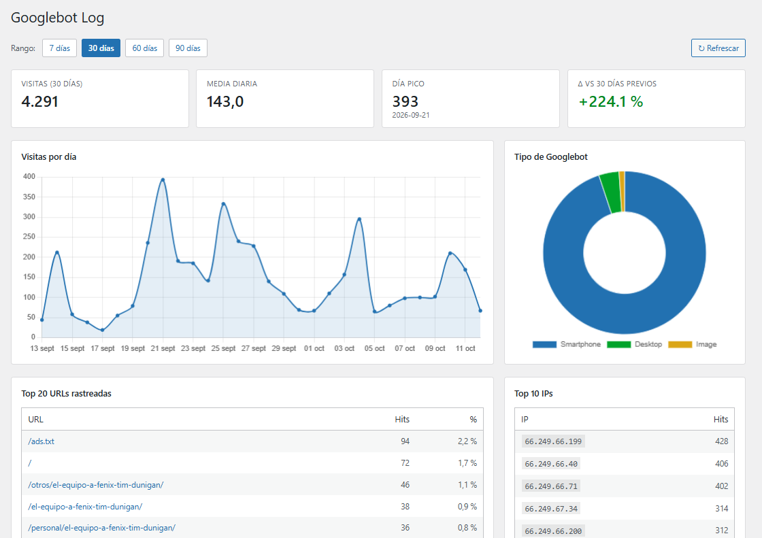This screenshot has height=538, width=762.
Task: Click the Googlebot Log heading
Action: [57, 18]
